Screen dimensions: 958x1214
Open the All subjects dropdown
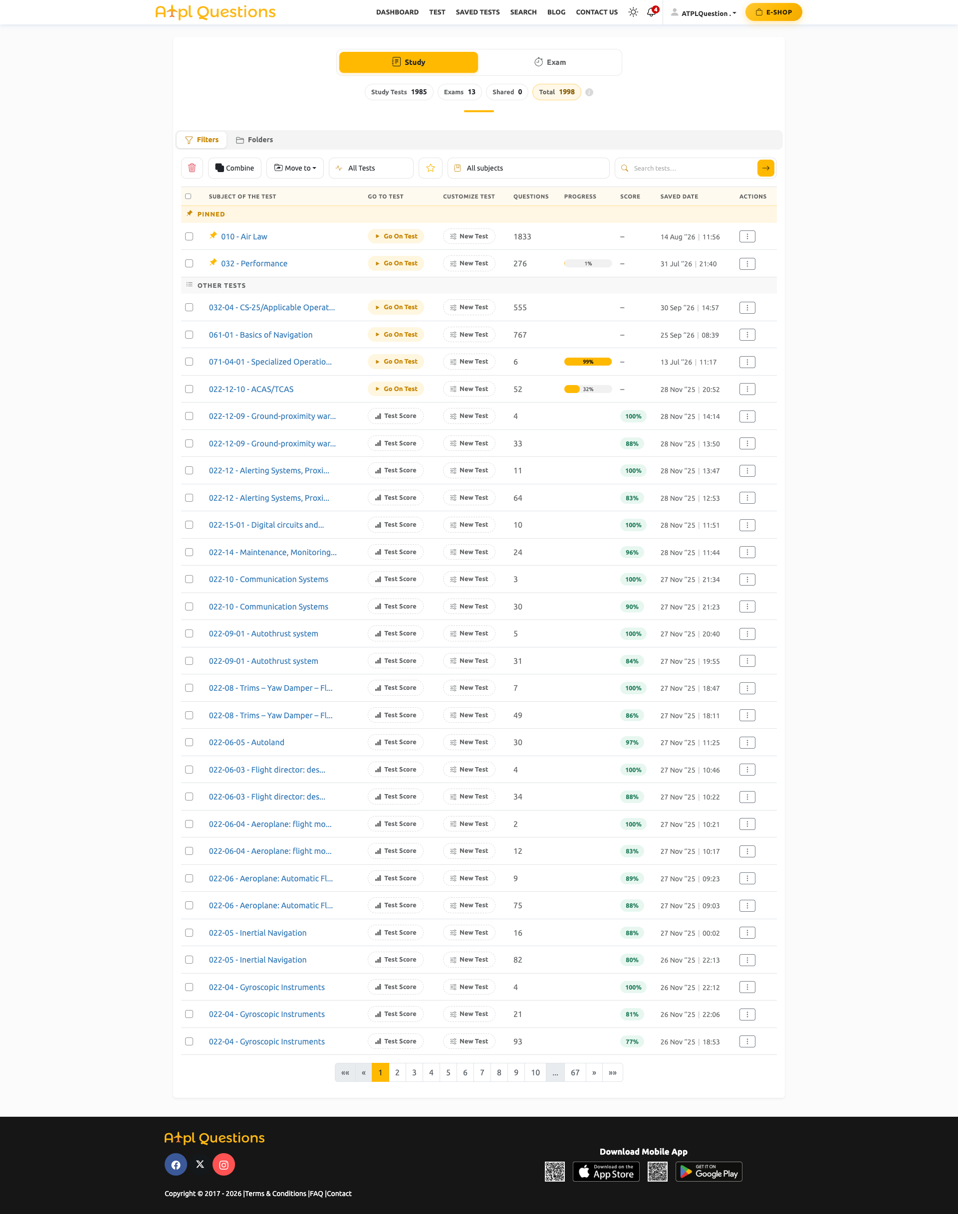(528, 168)
